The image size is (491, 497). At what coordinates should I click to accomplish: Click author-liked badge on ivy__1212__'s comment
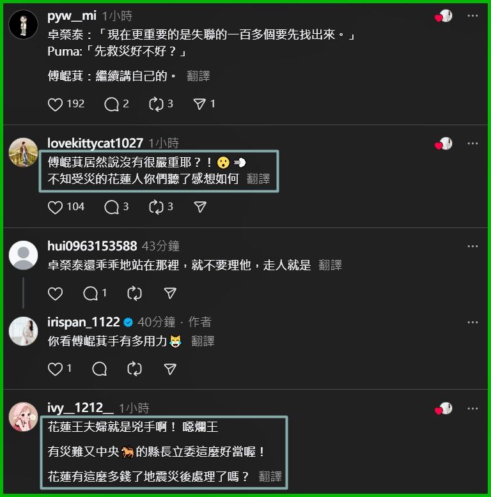444,409
